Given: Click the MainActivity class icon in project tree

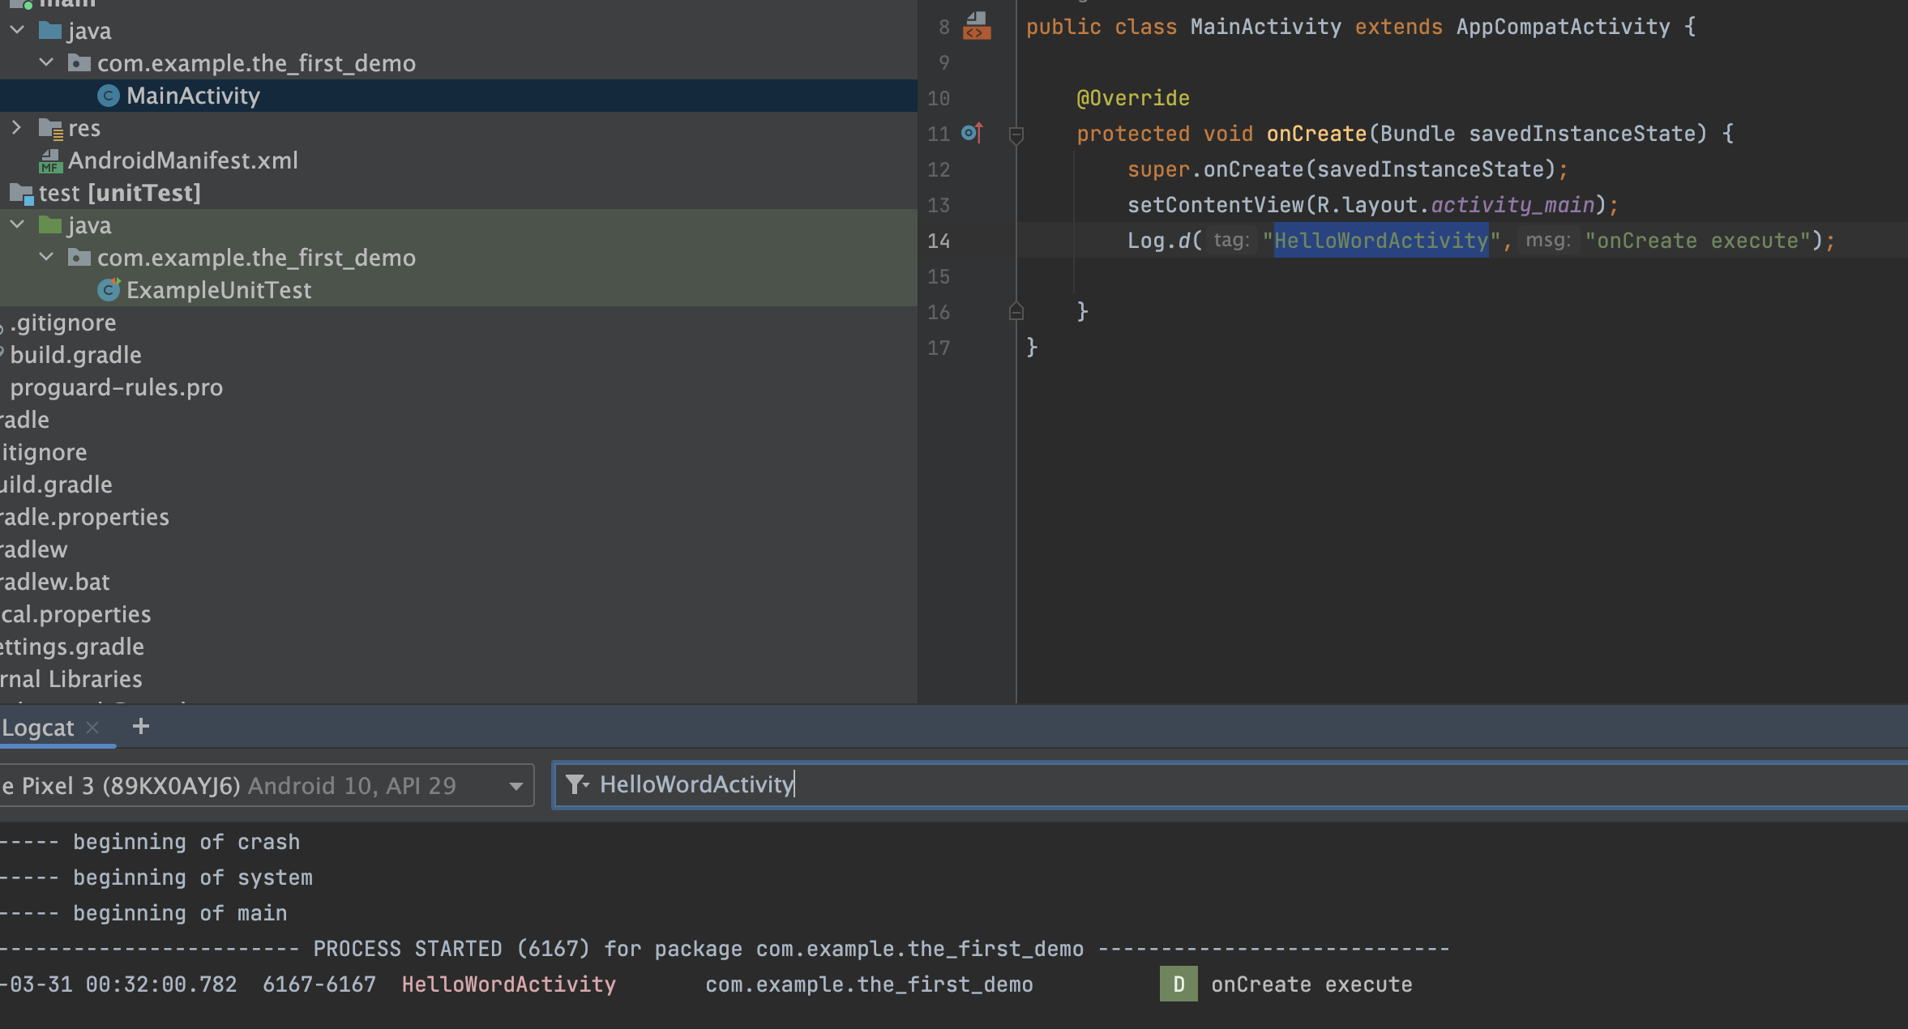Looking at the screenshot, I should coord(109,96).
